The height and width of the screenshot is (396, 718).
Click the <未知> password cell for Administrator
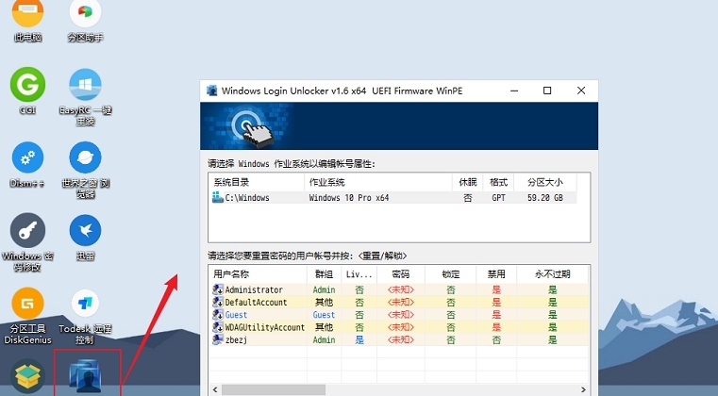(401, 289)
